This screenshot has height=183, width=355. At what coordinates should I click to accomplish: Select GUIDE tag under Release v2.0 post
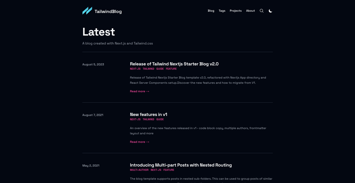[x=160, y=69]
